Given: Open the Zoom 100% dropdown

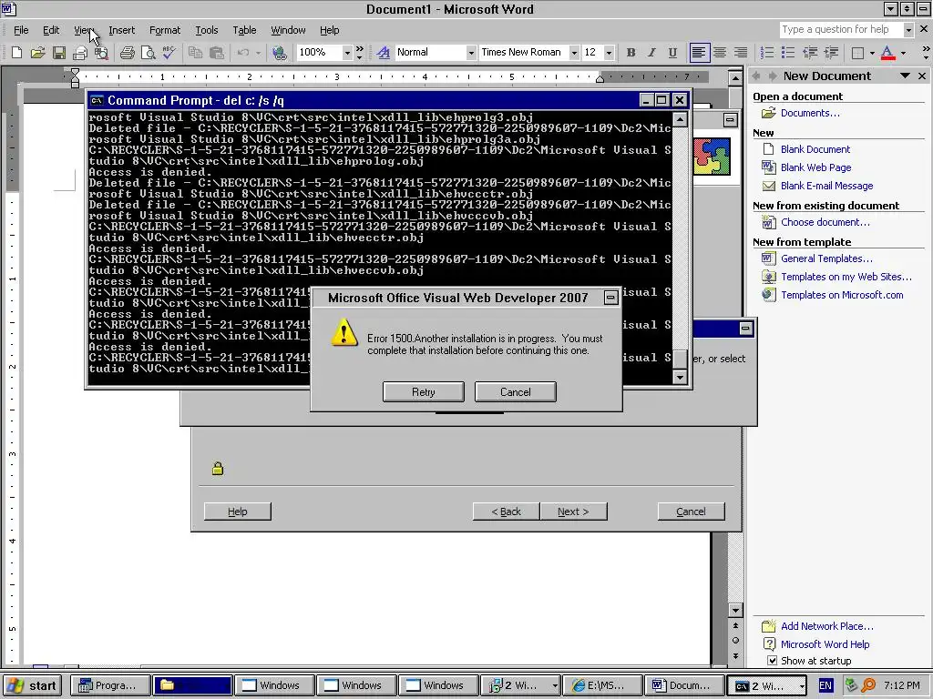Looking at the screenshot, I should (x=347, y=53).
